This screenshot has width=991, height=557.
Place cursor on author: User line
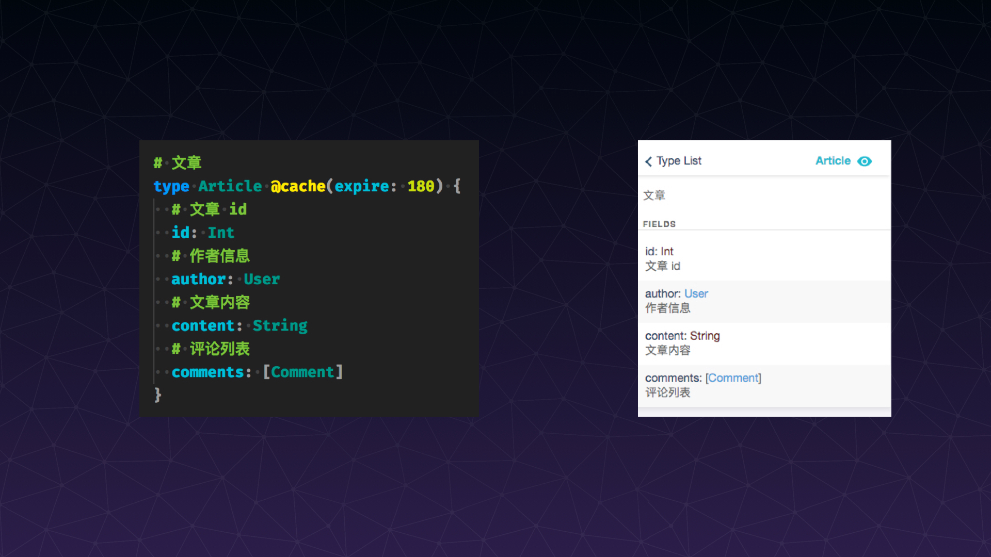click(226, 279)
